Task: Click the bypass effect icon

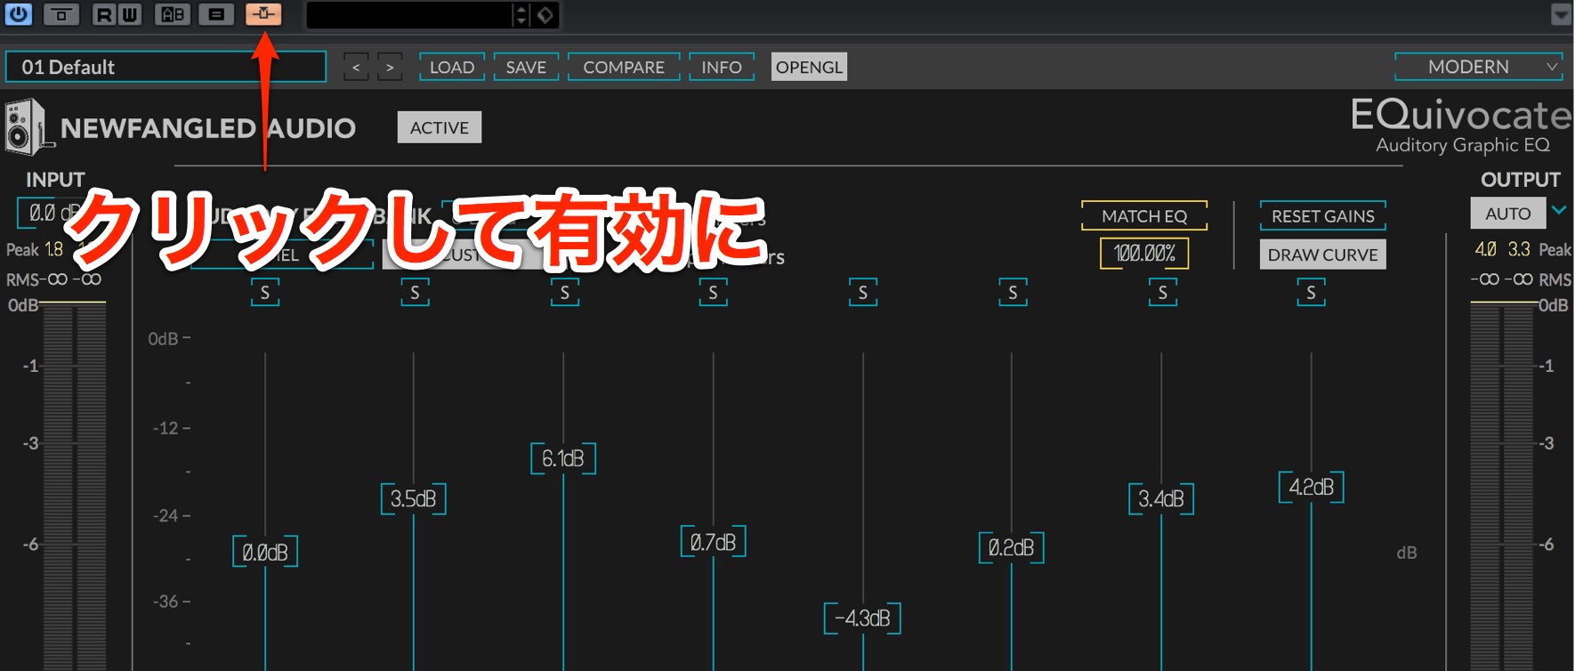Action: pyautogui.click(x=61, y=14)
